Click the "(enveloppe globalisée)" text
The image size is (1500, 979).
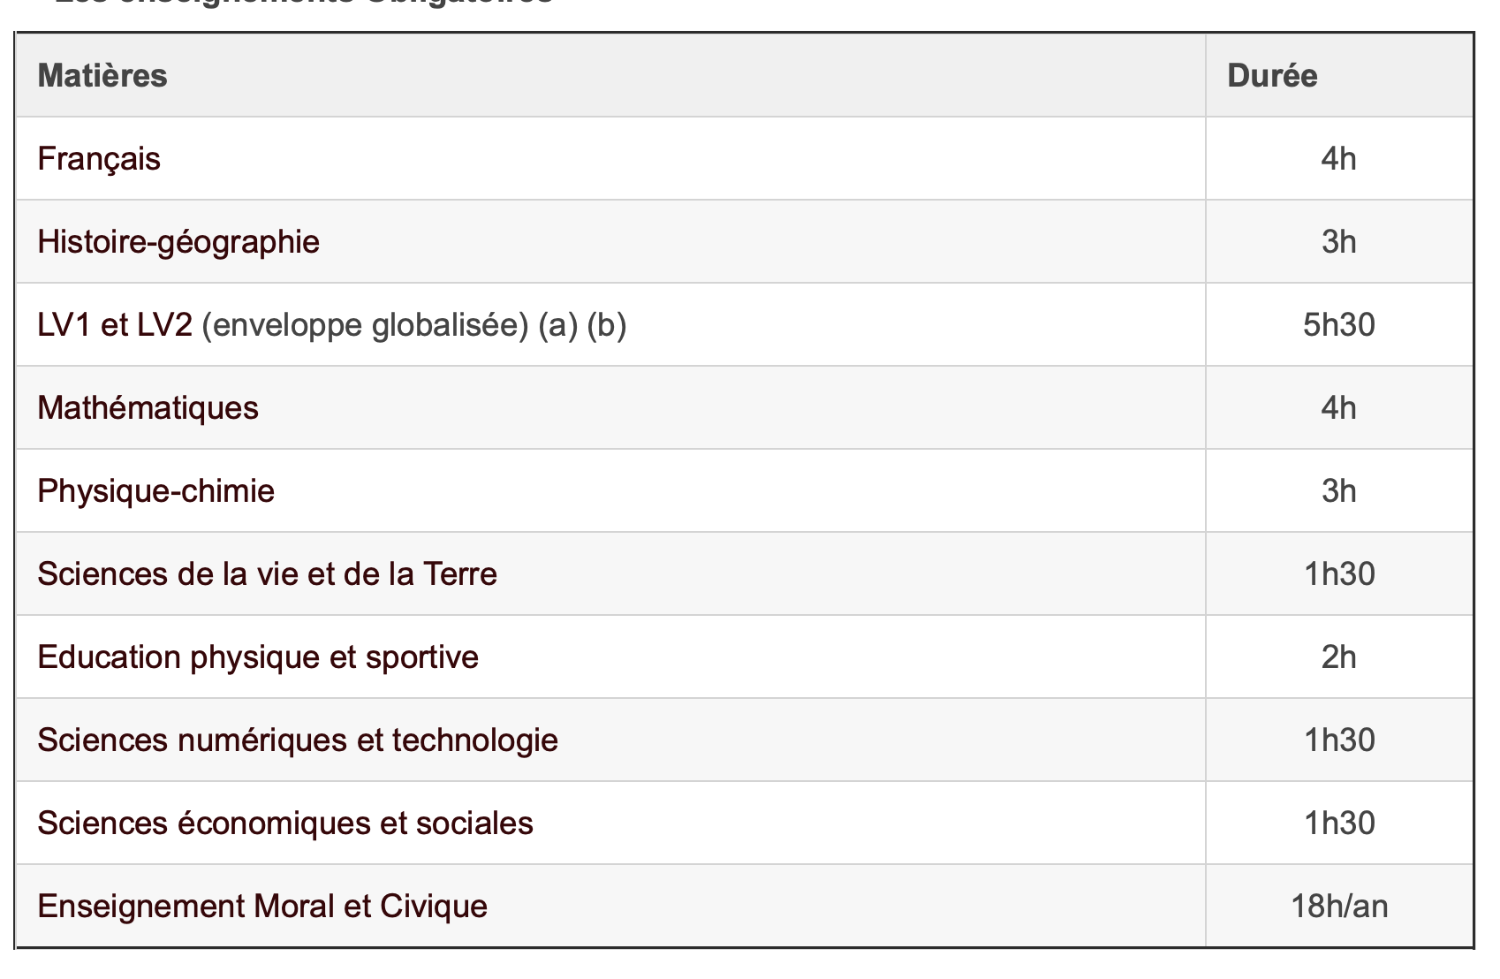click(x=365, y=325)
